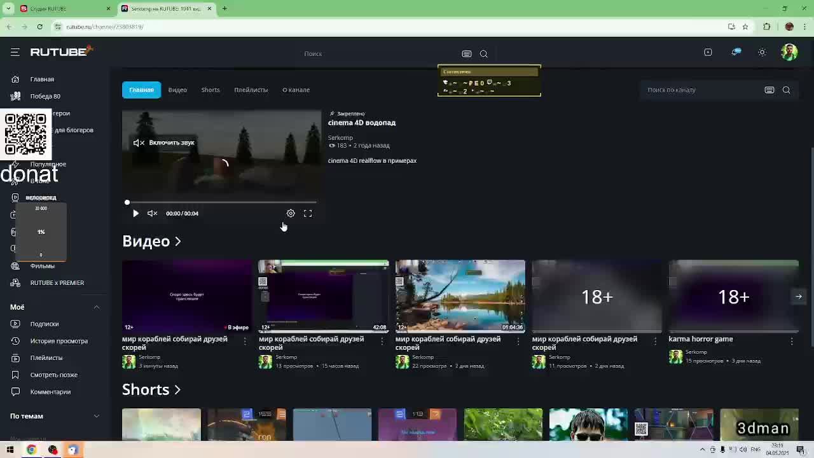Expand the Shorts section heading

151,389
